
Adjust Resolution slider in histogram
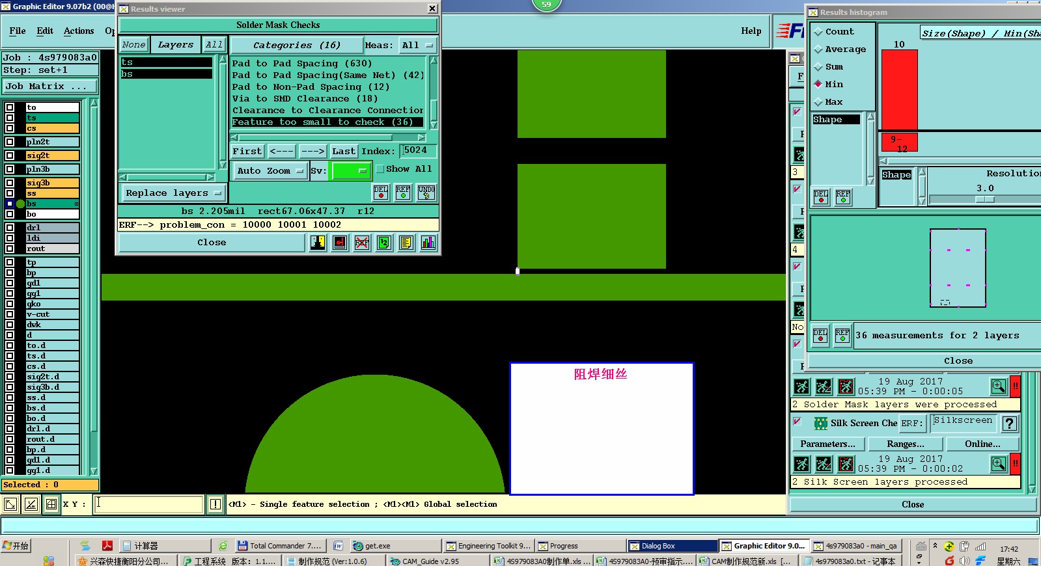click(984, 200)
